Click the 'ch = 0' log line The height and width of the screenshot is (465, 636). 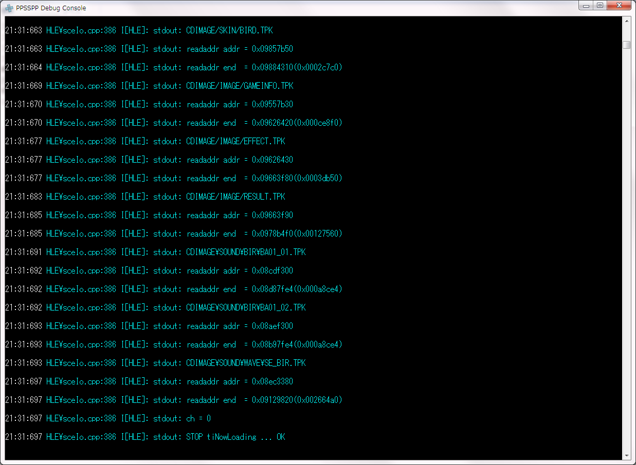(198, 419)
